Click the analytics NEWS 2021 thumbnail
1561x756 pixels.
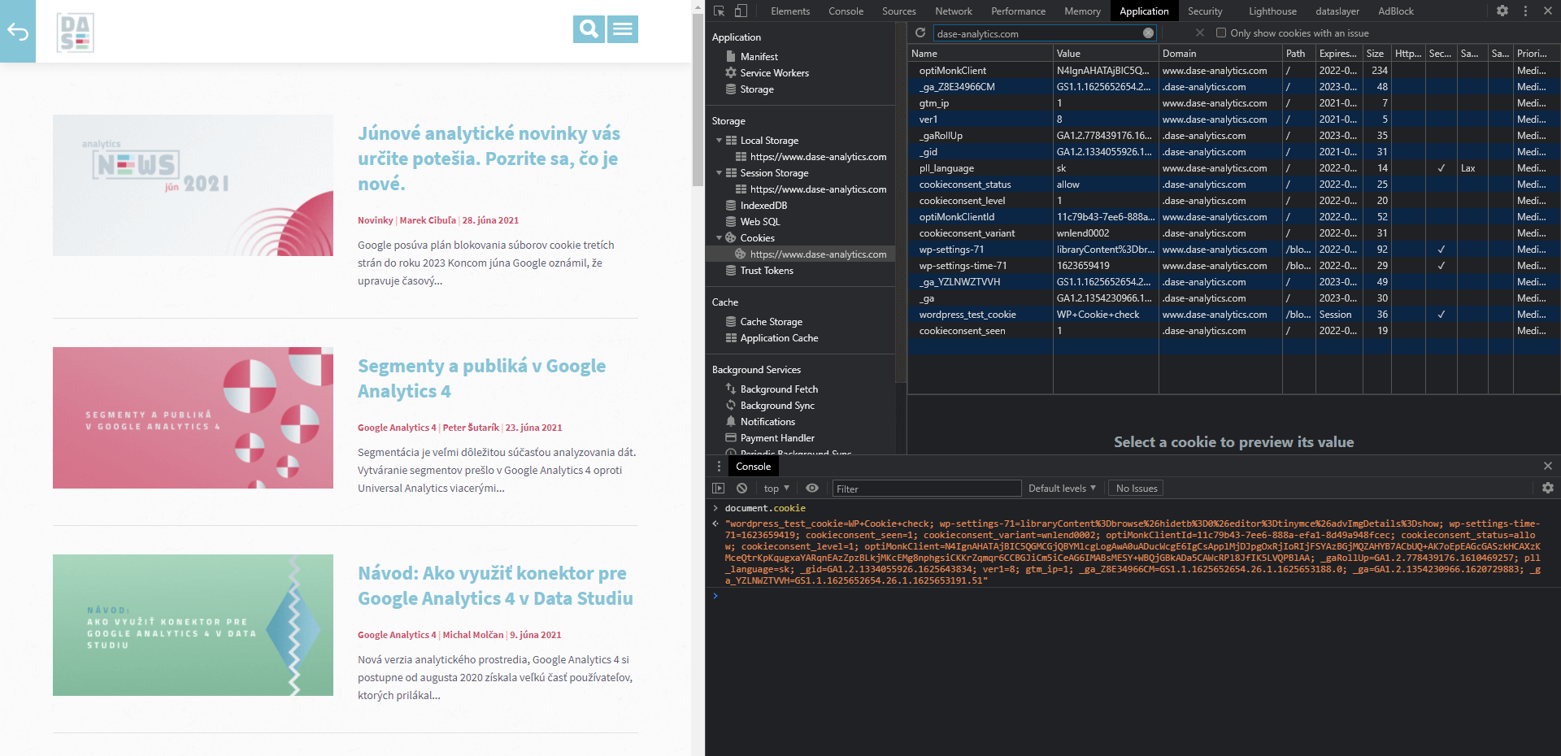[x=193, y=185]
